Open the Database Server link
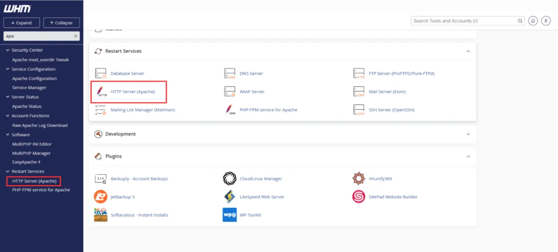Screen dimensions: 558x252 coord(128,73)
